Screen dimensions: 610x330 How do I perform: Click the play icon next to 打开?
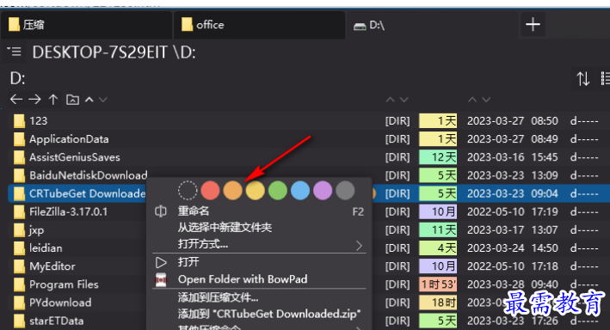[x=161, y=262]
